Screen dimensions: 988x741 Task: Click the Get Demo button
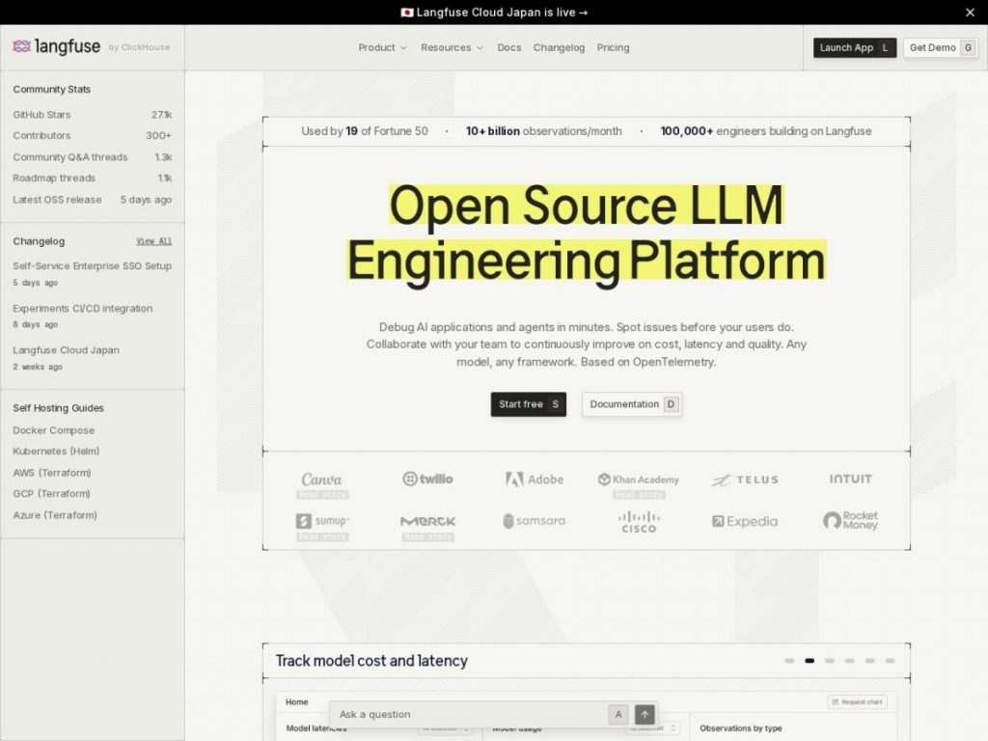coord(941,47)
